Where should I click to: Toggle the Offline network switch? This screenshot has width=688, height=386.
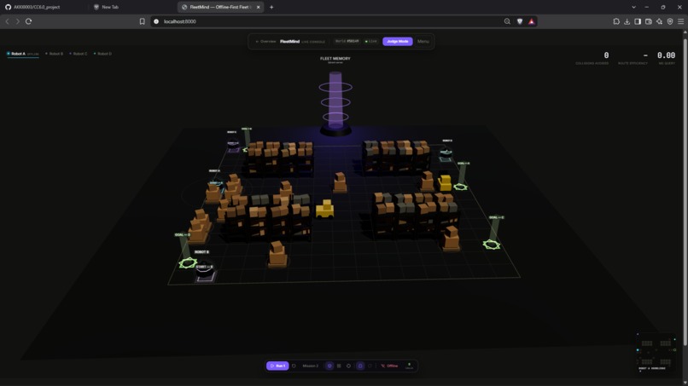coord(389,366)
